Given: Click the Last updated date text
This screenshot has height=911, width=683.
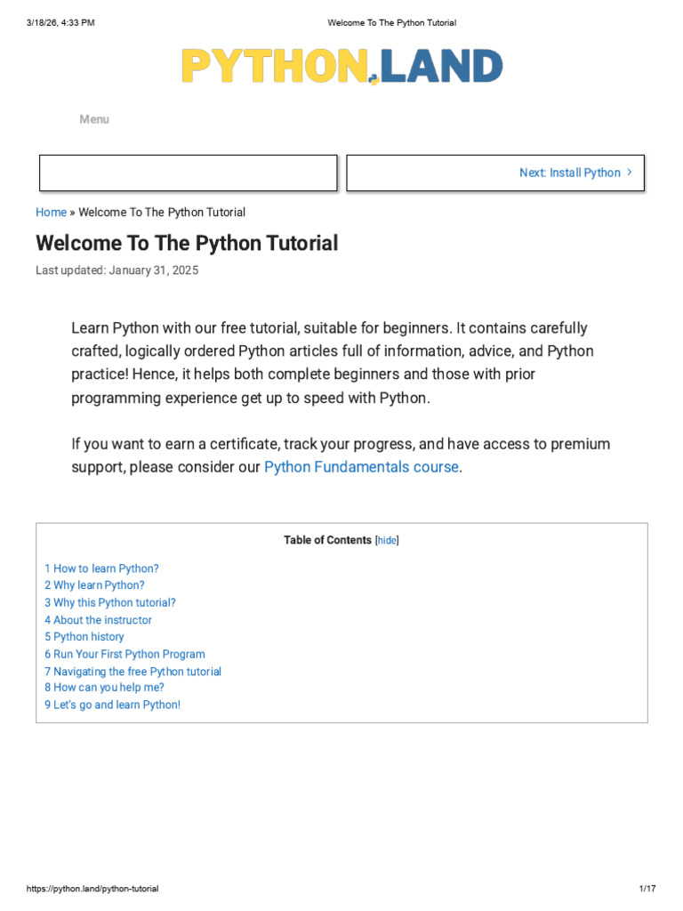Looking at the screenshot, I should coord(117,270).
